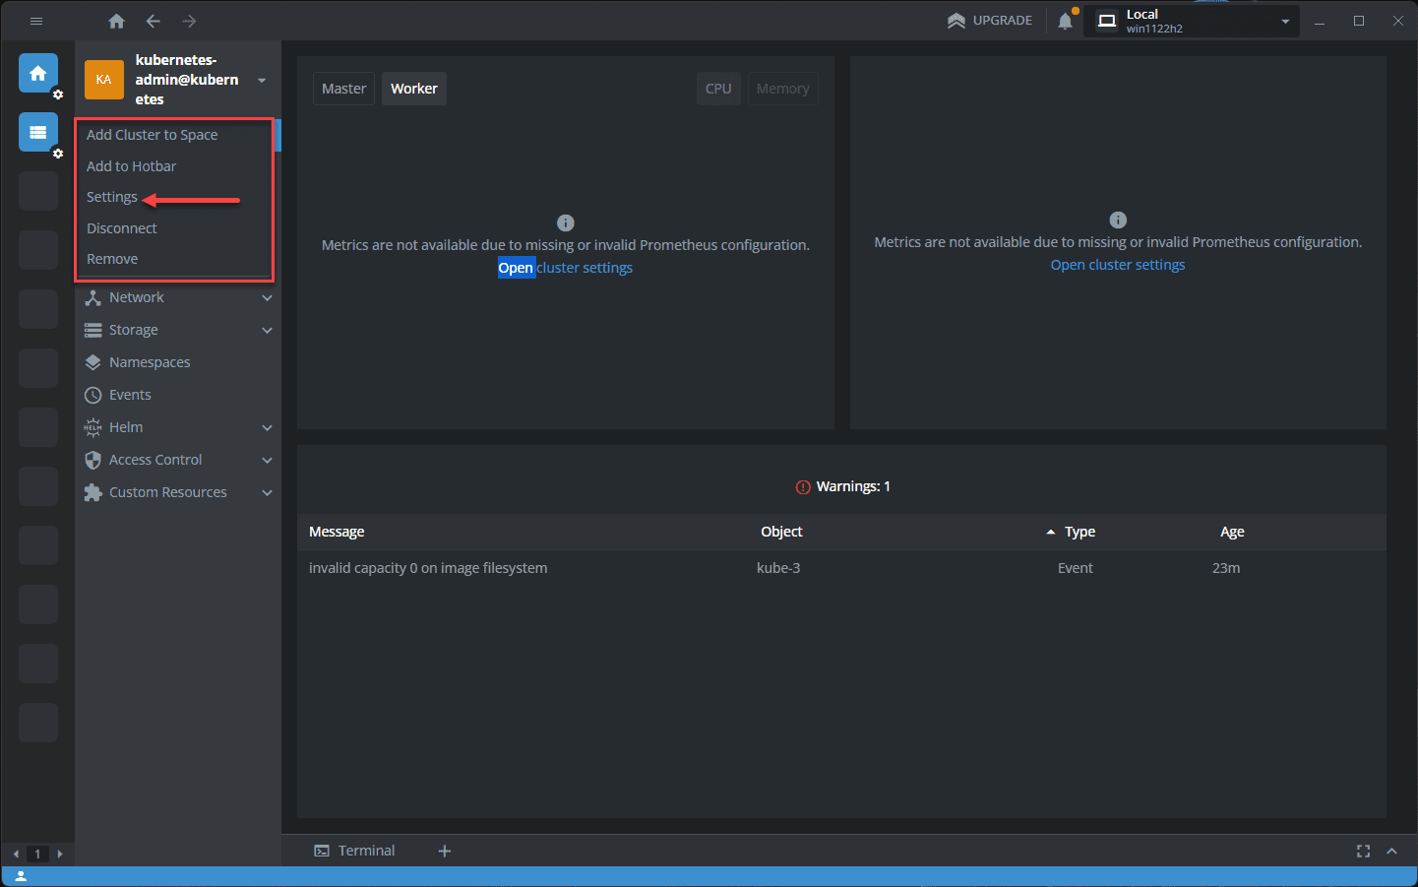The height and width of the screenshot is (887, 1418).
Task: Open Namespaces in the sidebar
Action: [x=150, y=362]
